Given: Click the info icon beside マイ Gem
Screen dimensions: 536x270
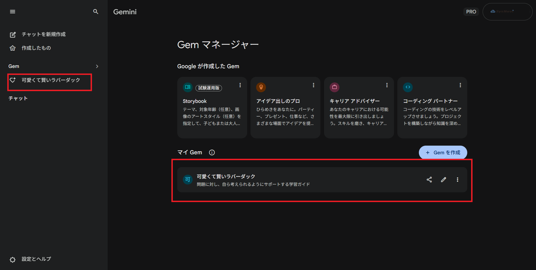Looking at the screenshot, I should [212, 152].
